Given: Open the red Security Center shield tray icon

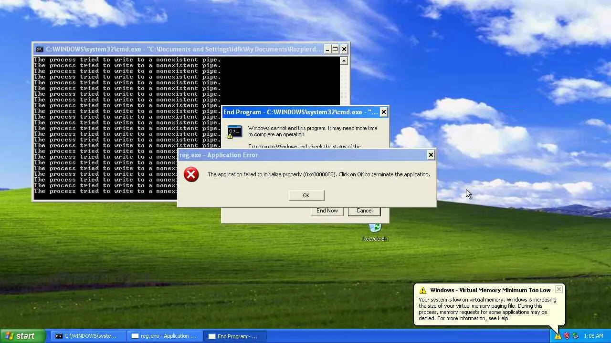Looking at the screenshot, I should [567, 336].
